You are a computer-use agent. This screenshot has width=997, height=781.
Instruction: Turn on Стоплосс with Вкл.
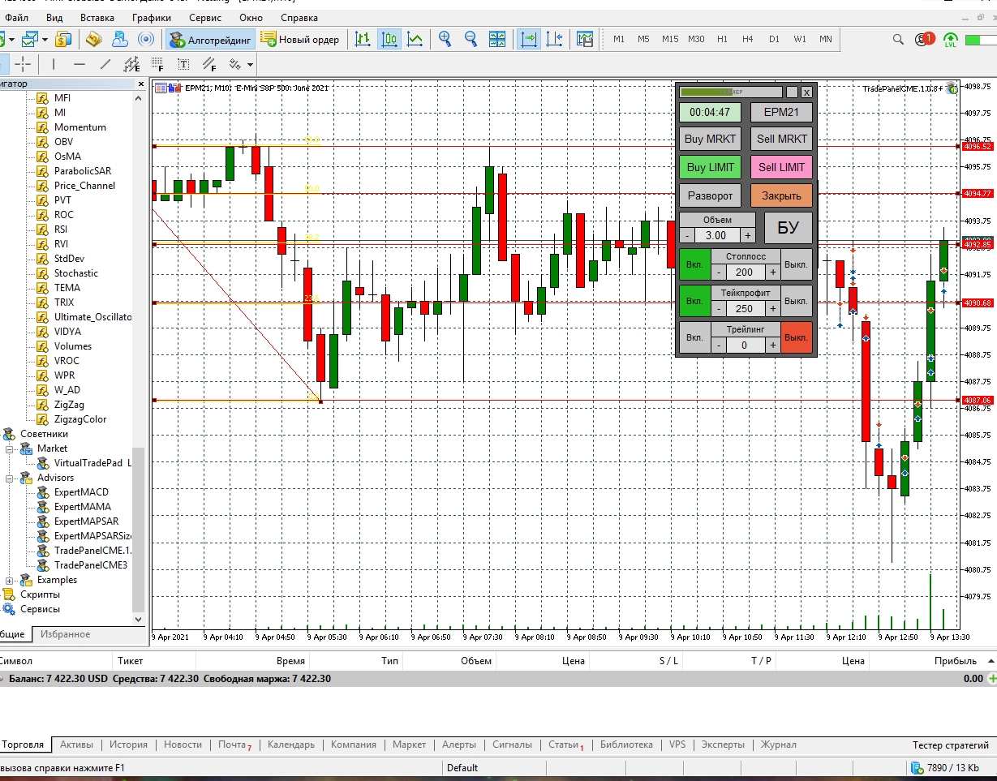coord(694,264)
